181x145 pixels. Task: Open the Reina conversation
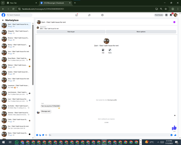point(16,134)
